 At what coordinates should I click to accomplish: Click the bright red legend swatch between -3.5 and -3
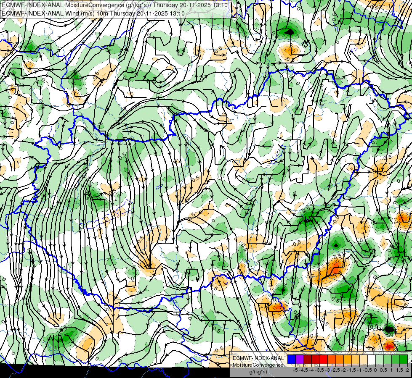tap(324, 360)
